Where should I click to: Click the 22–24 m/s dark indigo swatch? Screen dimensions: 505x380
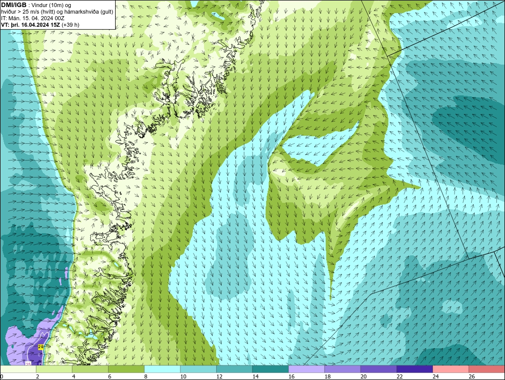[415, 369]
